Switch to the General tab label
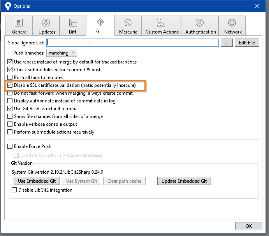 [20, 32]
